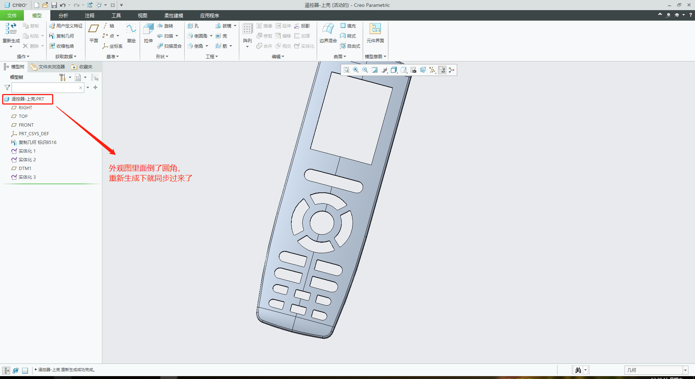Expand the Model Intent (模型意图) group
This screenshot has height=379, width=695.
pyautogui.click(x=375, y=56)
